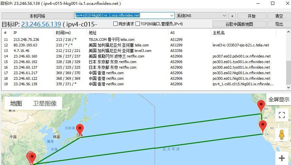This screenshot has width=291, height=165.
Task: Click the Street View pegman icon
Action: tap(282, 134)
